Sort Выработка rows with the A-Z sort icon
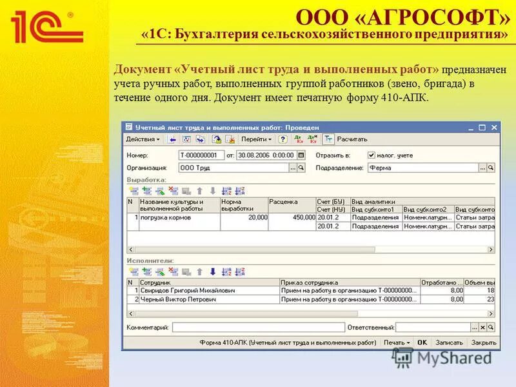Screen dimensions: 516x387 coord(225,191)
